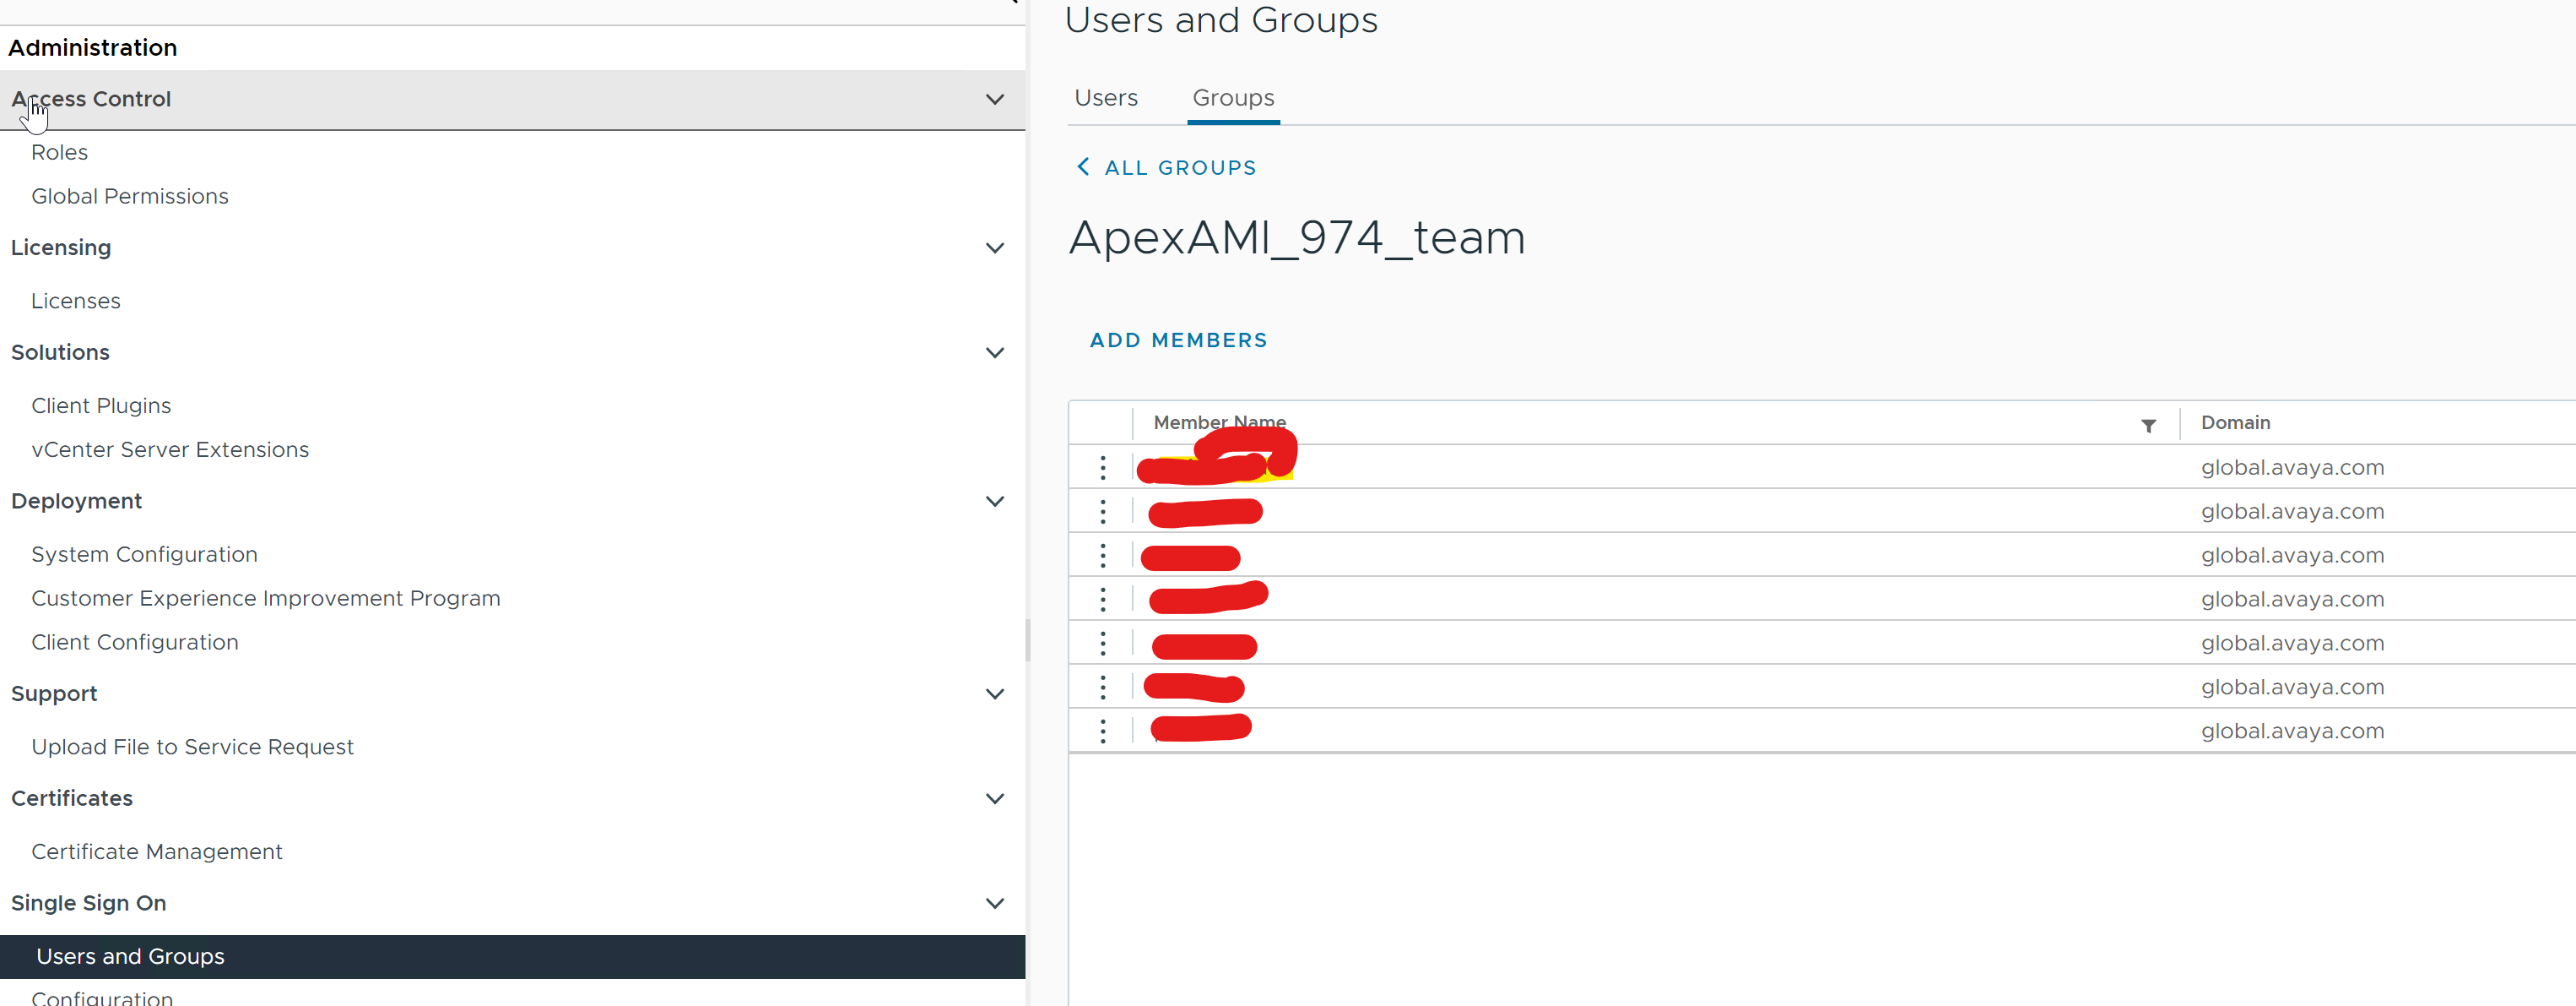The image size is (2576, 1006).
Task: Collapse the Support section
Action: pyautogui.click(x=995, y=693)
